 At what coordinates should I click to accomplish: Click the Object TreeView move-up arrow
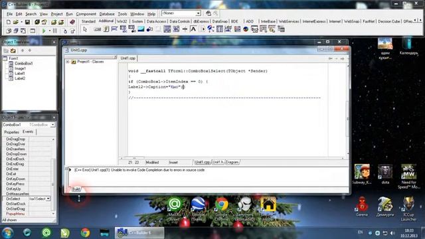point(23,50)
